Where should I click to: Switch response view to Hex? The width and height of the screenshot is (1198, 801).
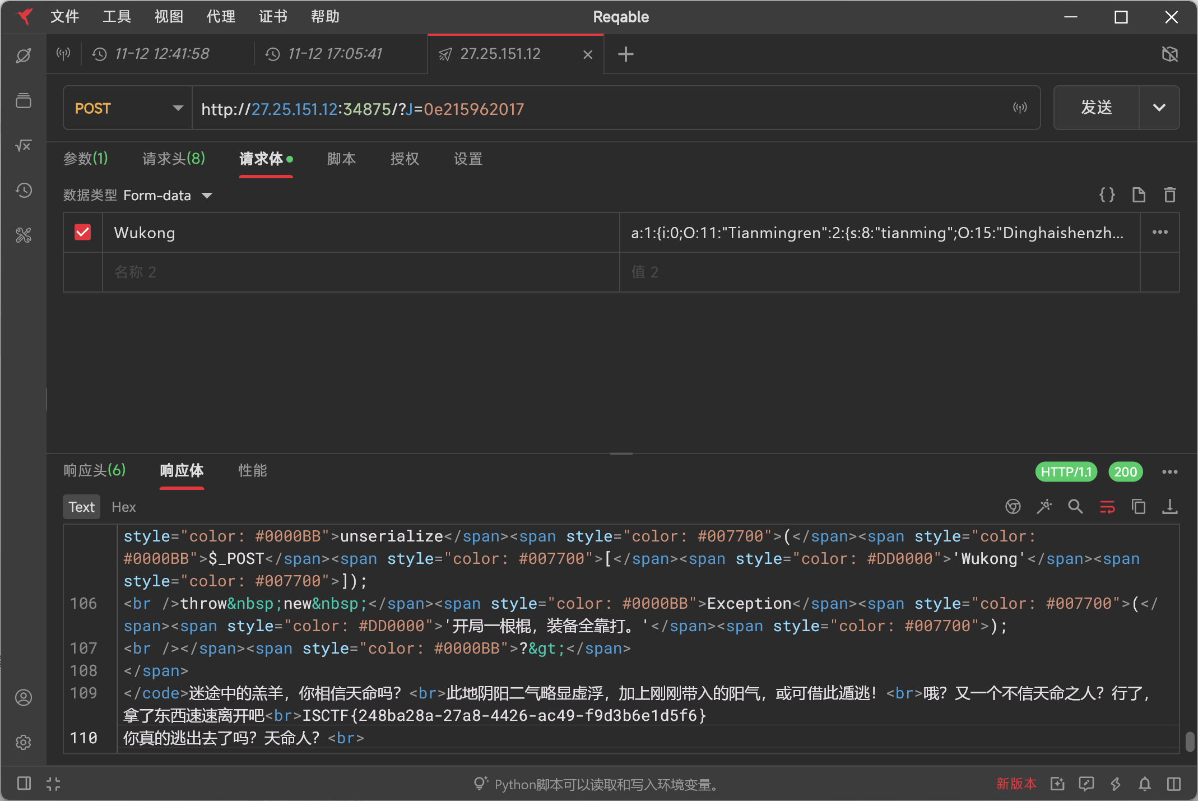click(123, 507)
